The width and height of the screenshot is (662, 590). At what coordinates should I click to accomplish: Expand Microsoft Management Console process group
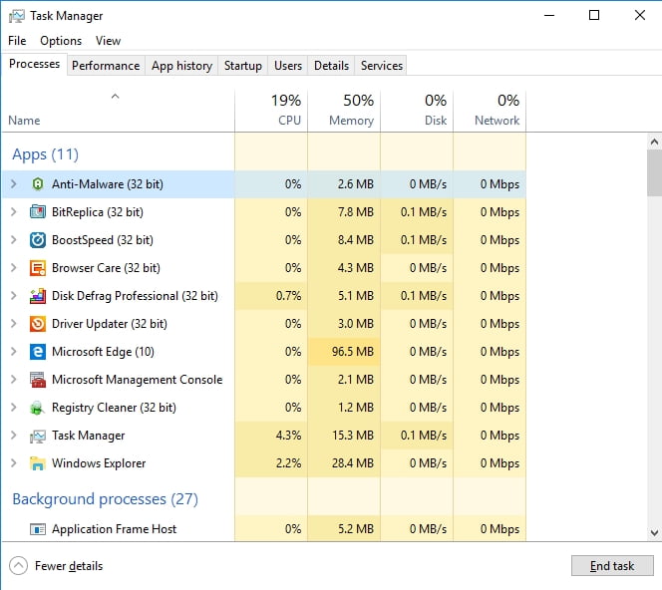pyautogui.click(x=14, y=380)
